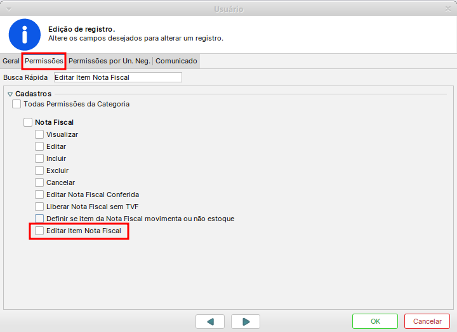Click the Cancelar button
Screen dimensions: 457x332
coord(427,321)
